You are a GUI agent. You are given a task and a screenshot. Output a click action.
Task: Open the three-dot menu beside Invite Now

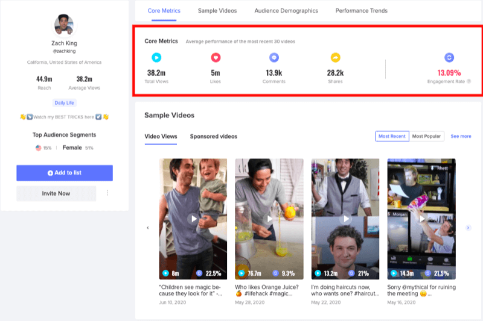pos(107,193)
